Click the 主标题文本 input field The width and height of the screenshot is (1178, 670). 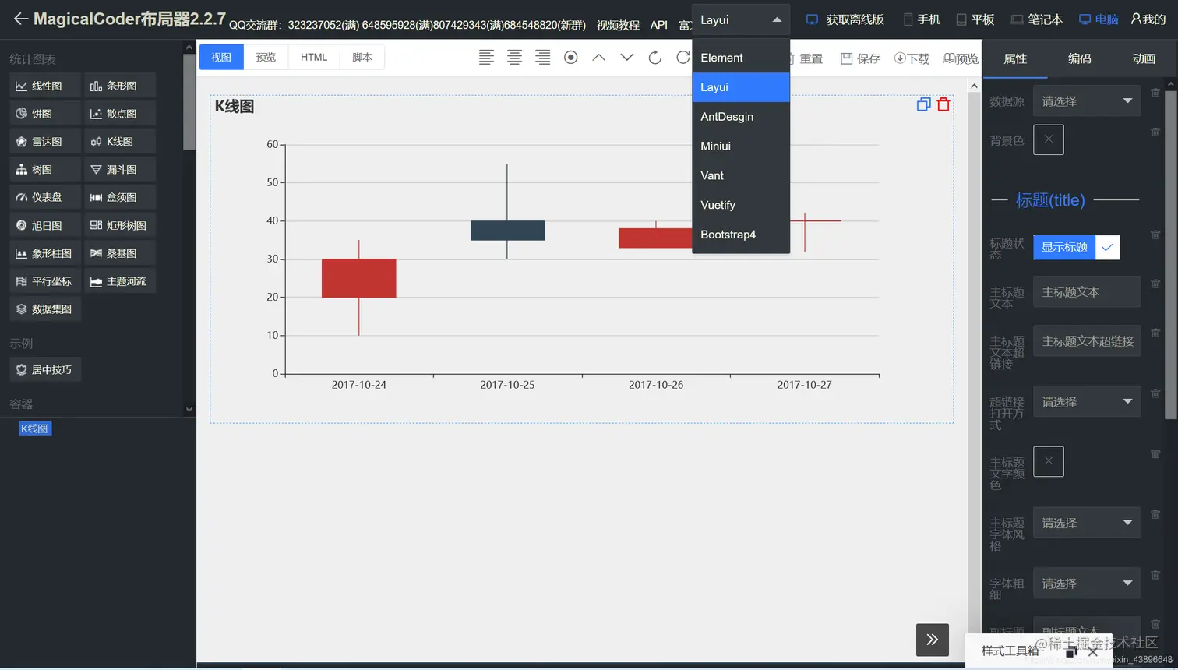click(x=1087, y=291)
